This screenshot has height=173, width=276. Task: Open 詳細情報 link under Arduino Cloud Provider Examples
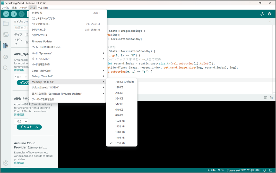[x=19, y=163]
